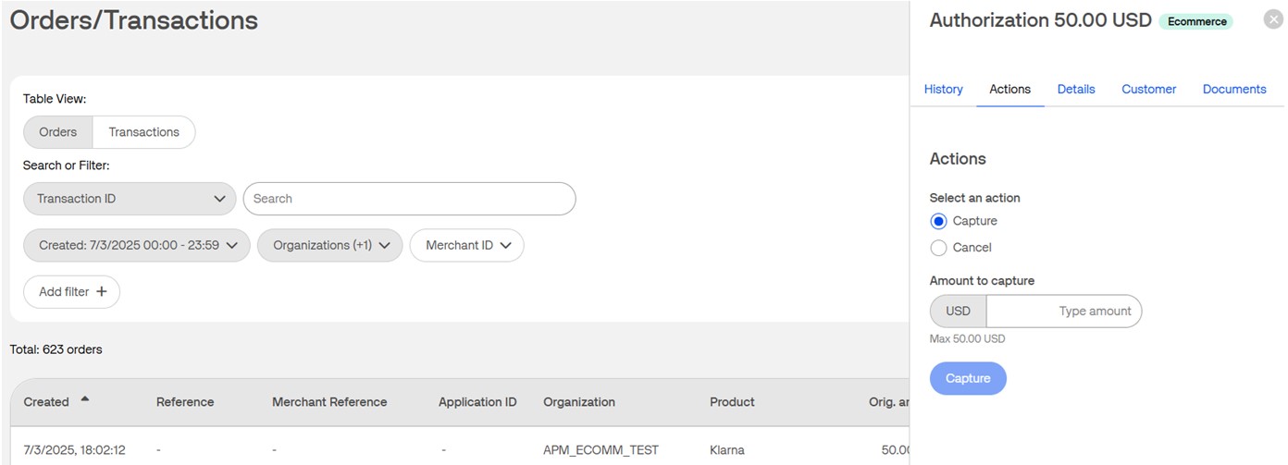Select the Cancel radio option

click(x=938, y=248)
